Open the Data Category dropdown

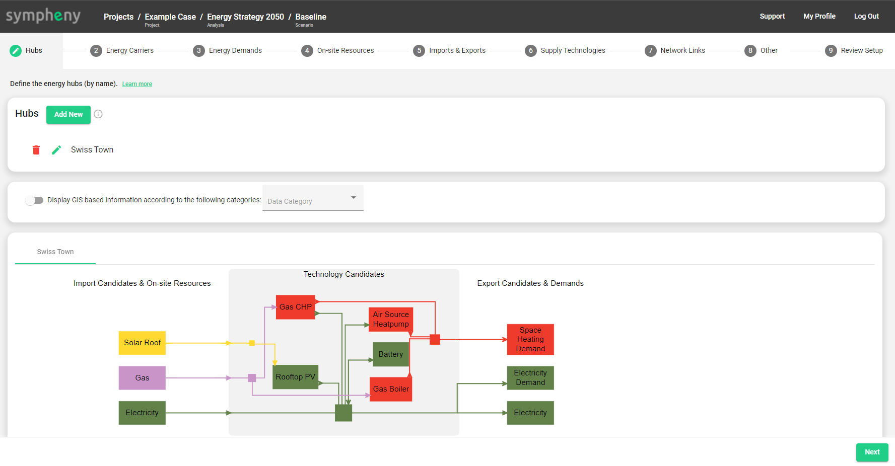point(312,199)
